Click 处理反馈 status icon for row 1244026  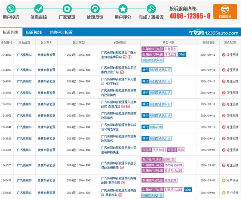224,55
